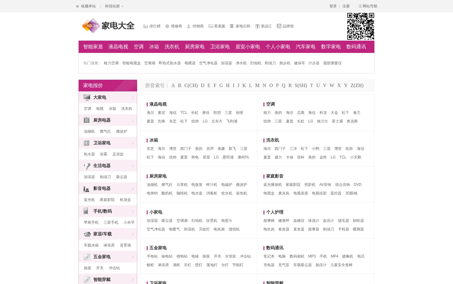Click the 品牌馆 building icon

279,26
